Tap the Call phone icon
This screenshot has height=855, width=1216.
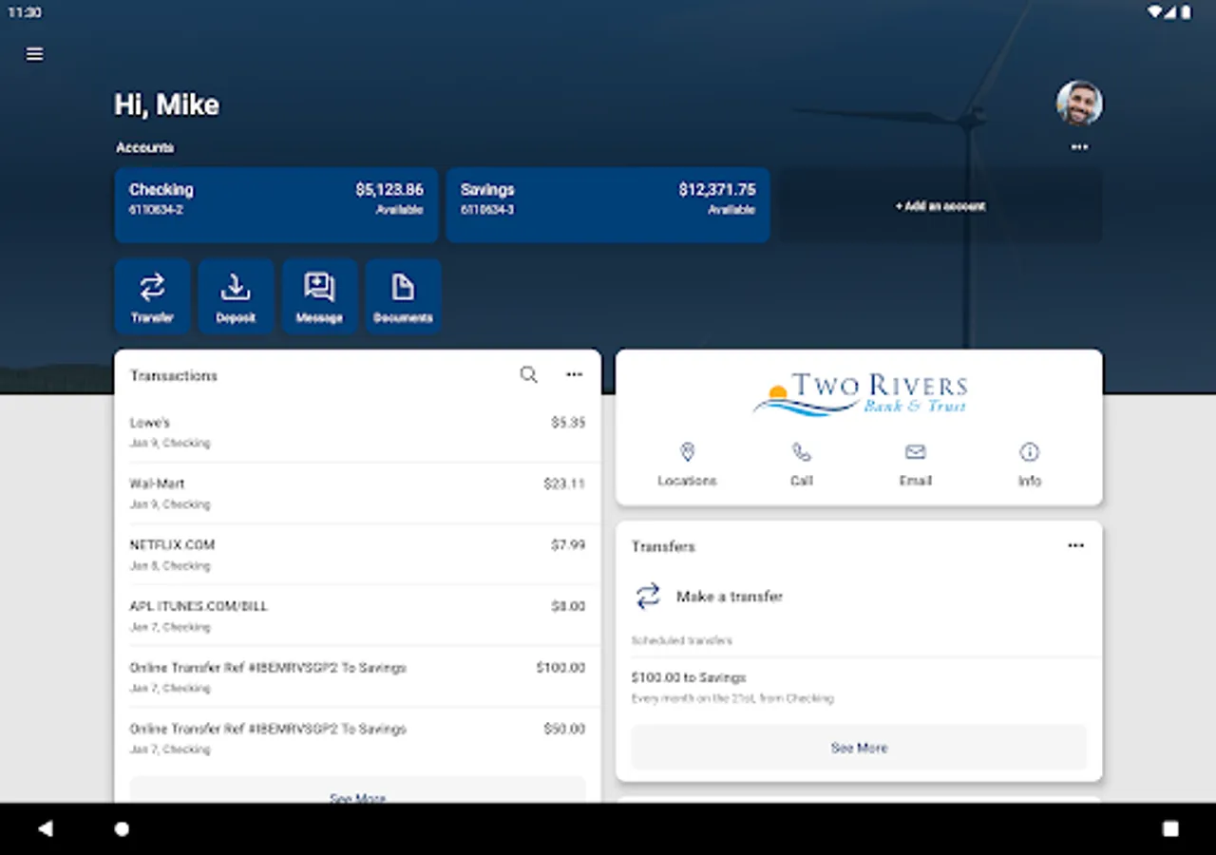[802, 452]
